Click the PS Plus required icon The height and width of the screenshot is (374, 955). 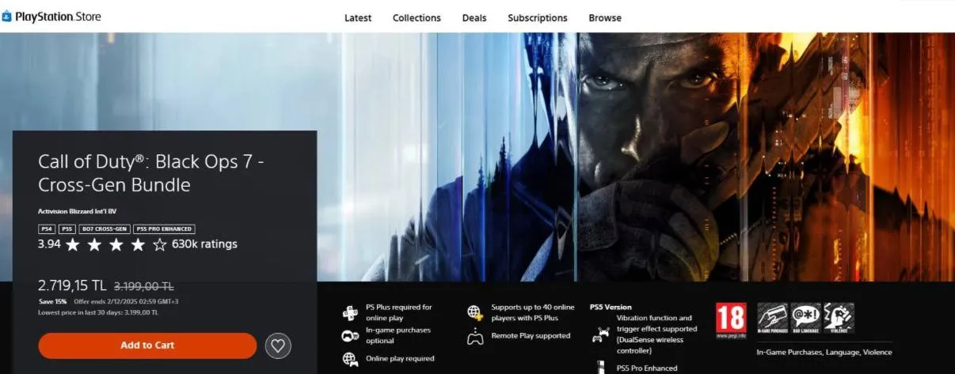tap(350, 312)
